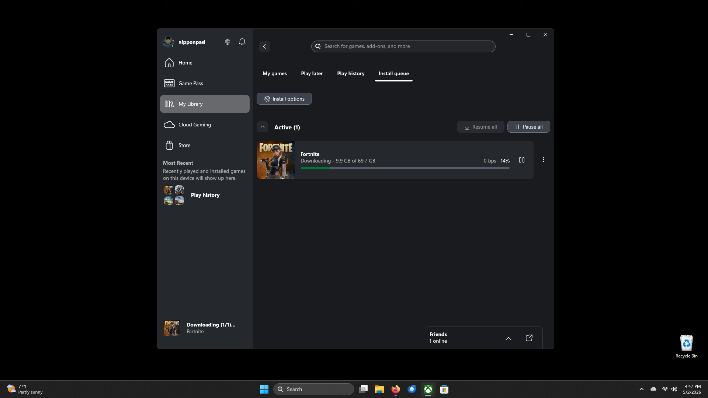Click the search magnifier icon
The width and height of the screenshot is (708, 398).
coord(318,46)
